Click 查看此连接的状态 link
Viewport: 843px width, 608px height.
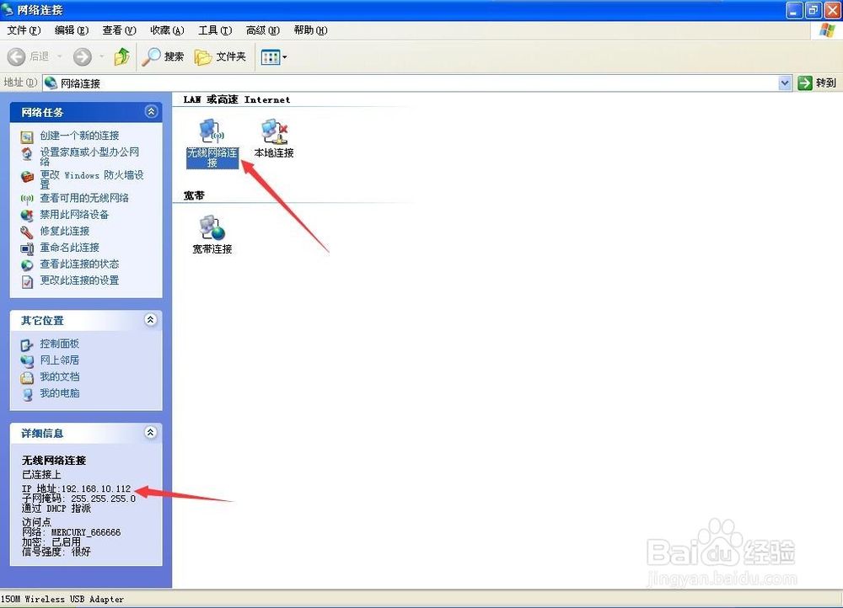tap(79, 264)
